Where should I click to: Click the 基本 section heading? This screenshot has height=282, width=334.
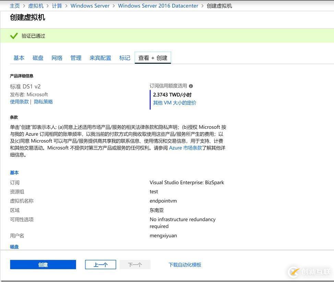point(14,173)
